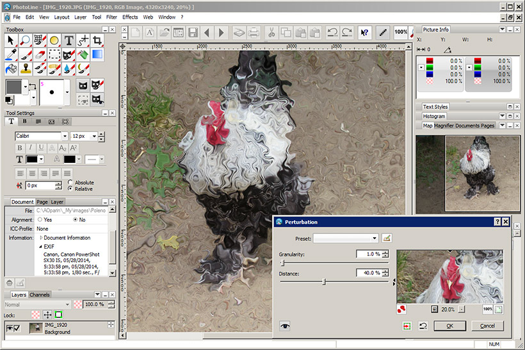Viewport: 525px width, 350px height.
Task: Expand the Document Information tree item
Action: [41, 238]
